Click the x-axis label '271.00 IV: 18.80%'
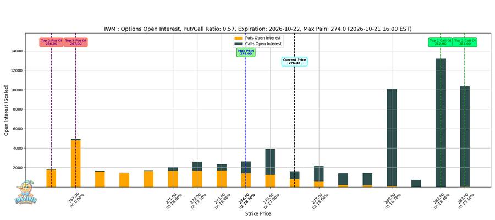 [x=174, y=201]
